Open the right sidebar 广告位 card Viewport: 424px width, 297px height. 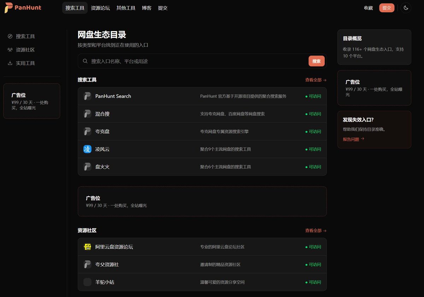374,88
